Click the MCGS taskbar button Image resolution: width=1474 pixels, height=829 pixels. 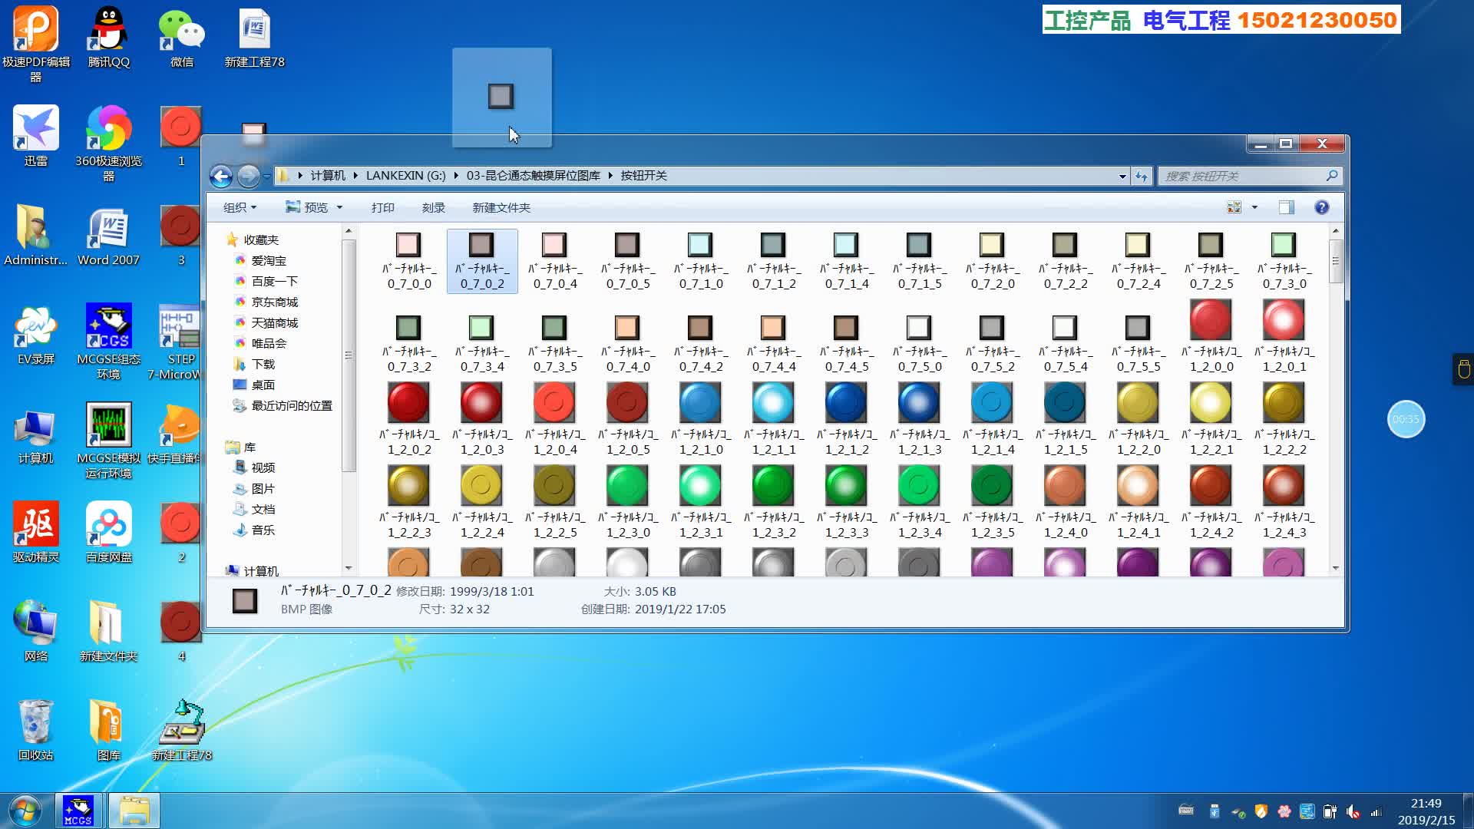pos(78,811)
